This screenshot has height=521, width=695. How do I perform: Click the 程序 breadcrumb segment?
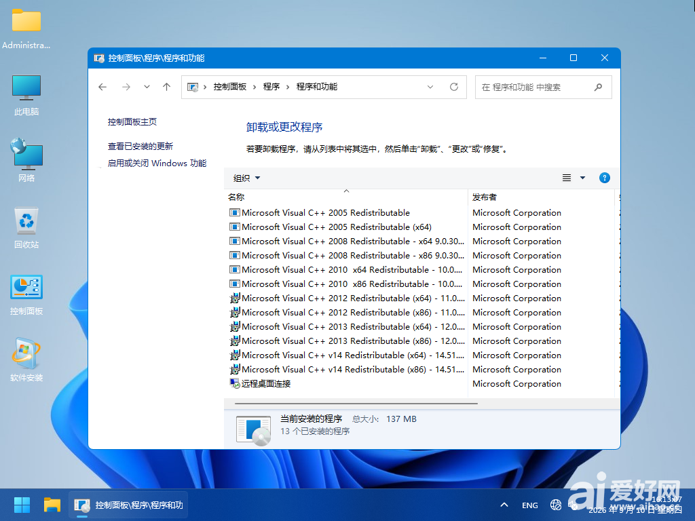[x=271, y=87]
